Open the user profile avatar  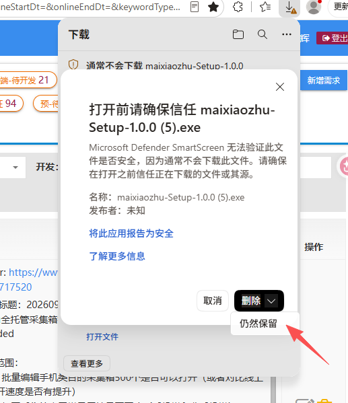click(x=314, y=7)
